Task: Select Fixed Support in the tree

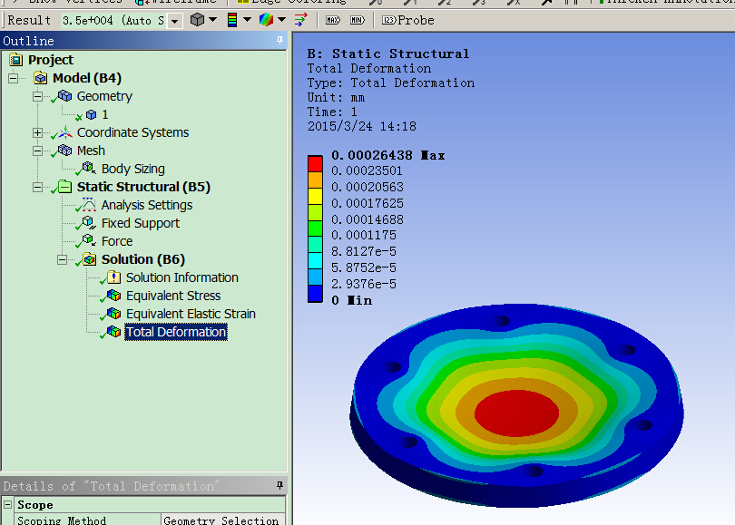Action: (x=140, y=223)
